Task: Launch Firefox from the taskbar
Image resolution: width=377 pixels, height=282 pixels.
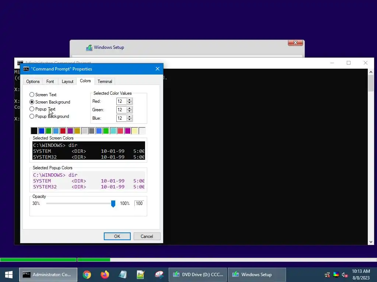Action: 105,275
